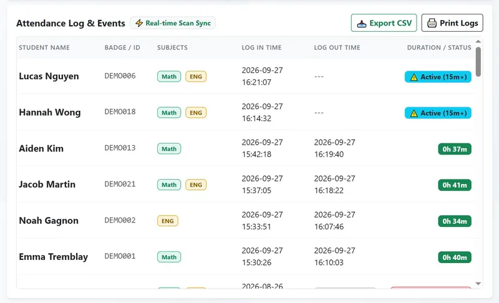Click the scroll up arrow of the table
Viewport: 499px width, 303px height.
[478, 42]
